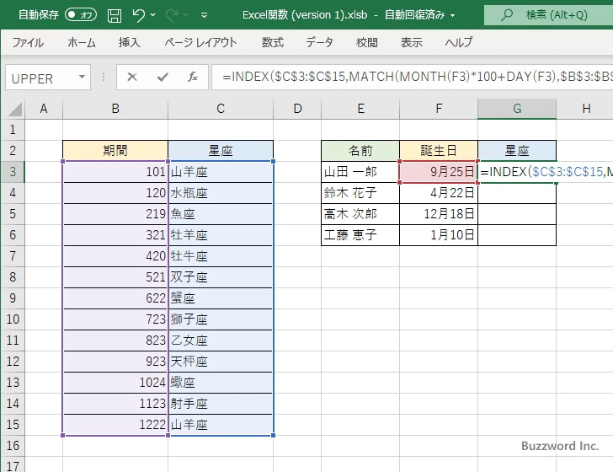
Task: Click the 星座 header cell in column G
Action: tap(517, 151)
